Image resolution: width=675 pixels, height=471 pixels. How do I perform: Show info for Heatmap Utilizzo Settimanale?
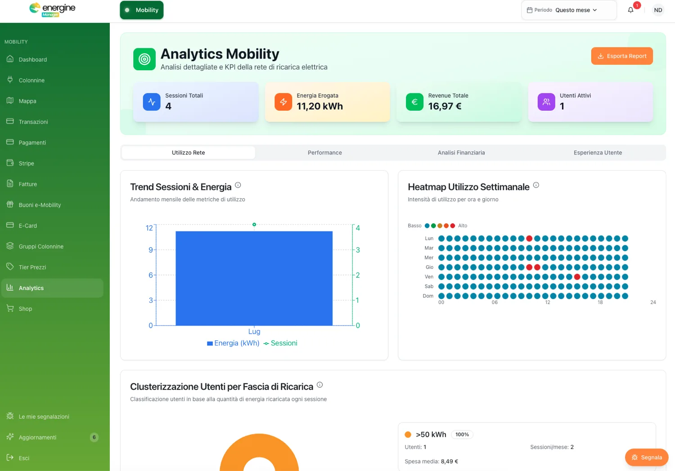(x=536, y=185)
